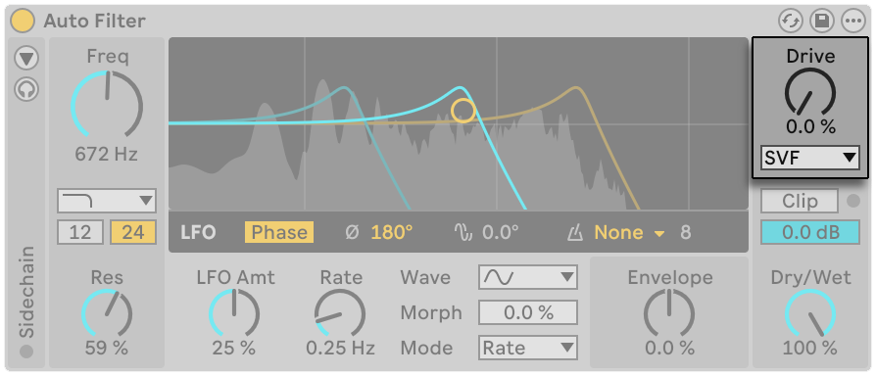This screenshot has height=376, width=876.
Task: Open the Mode Rate dropdown
Action: click(x=528, y=349)
